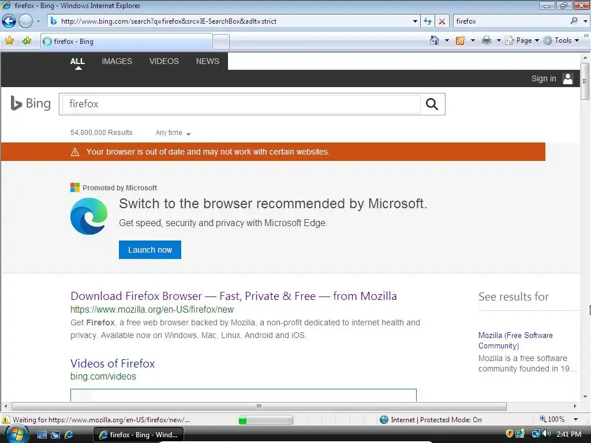The image size is (591, 443).
Task: Open the Page menu
Action: coord(522,40)
